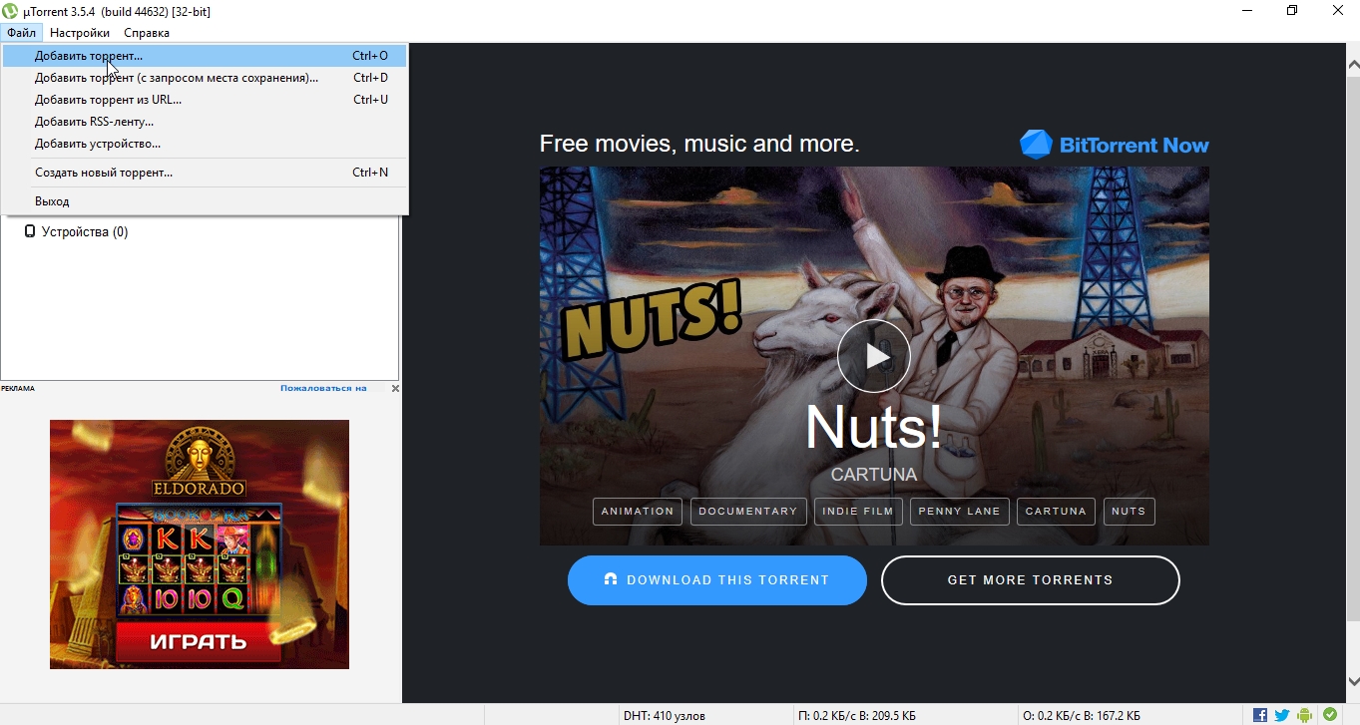This screenshot has width=1360, height=725.
Task: Select Устройства (0) in sidebar
Action: click(85, 231)
